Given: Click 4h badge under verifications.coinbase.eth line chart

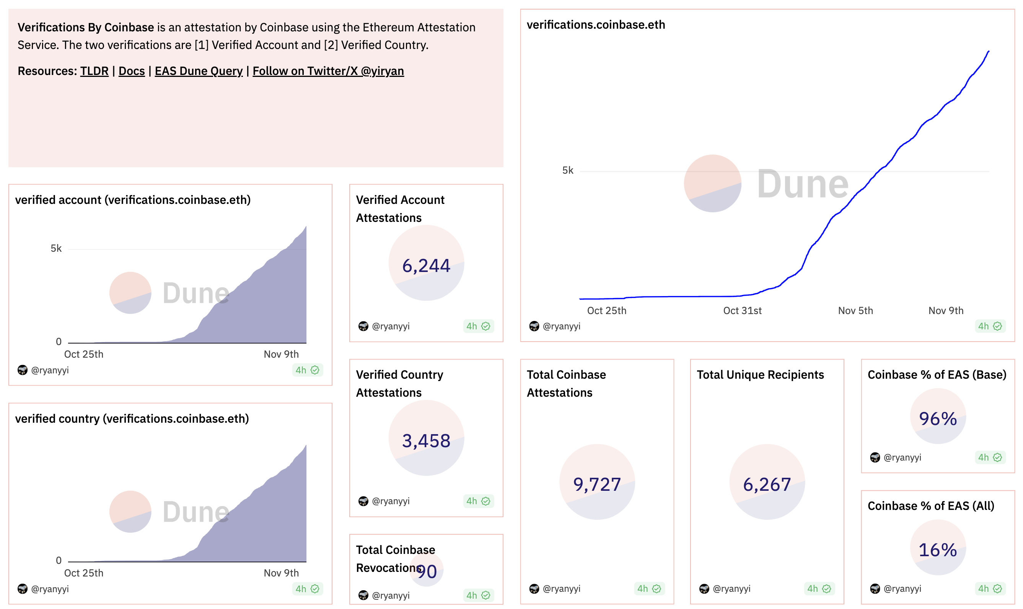Looking at the screenshot, I should point(990,326).
